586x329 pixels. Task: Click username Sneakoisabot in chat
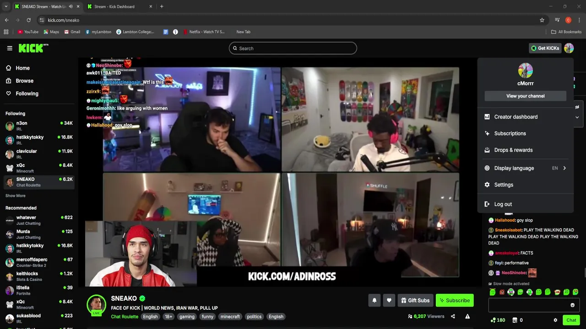tap(509, 230)
